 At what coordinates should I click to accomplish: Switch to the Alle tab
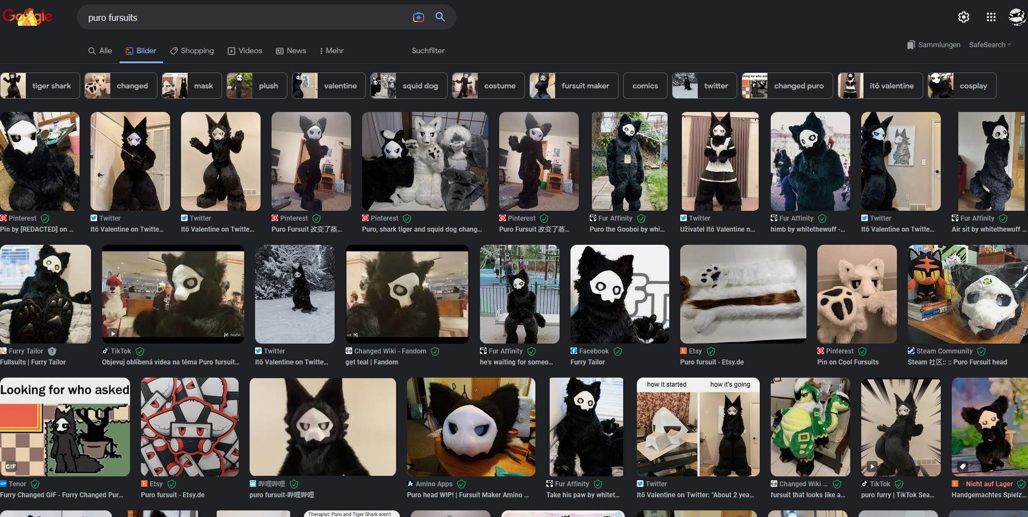[x=100, y=50]
